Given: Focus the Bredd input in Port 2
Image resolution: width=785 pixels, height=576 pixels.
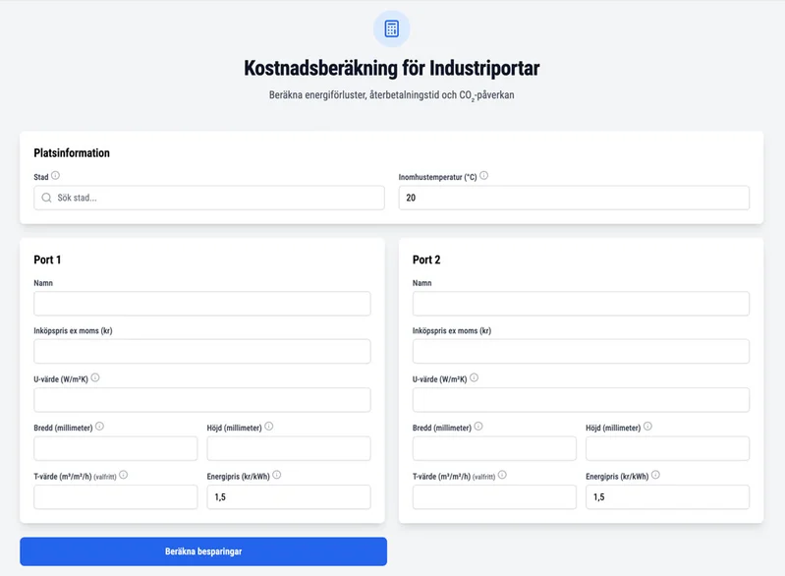Looking at the screenshot, I should click(494, 448).
